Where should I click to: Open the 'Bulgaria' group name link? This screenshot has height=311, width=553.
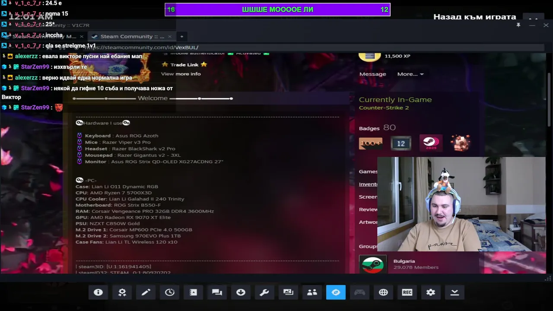(x=404, y=261)
